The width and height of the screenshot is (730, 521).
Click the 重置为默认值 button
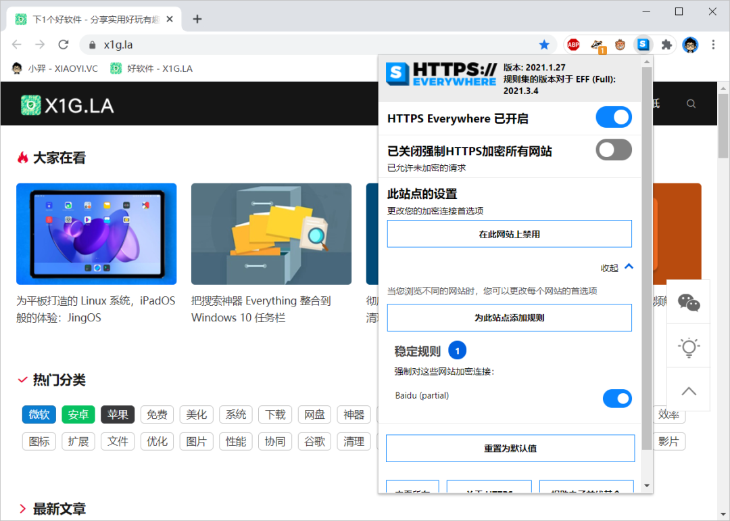[510, 448]
